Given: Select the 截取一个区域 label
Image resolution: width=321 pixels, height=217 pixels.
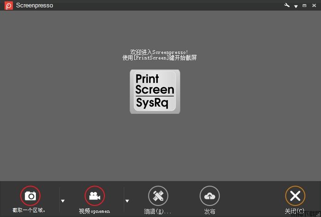Looking at the screenshot, I should [x=29, y=211].
